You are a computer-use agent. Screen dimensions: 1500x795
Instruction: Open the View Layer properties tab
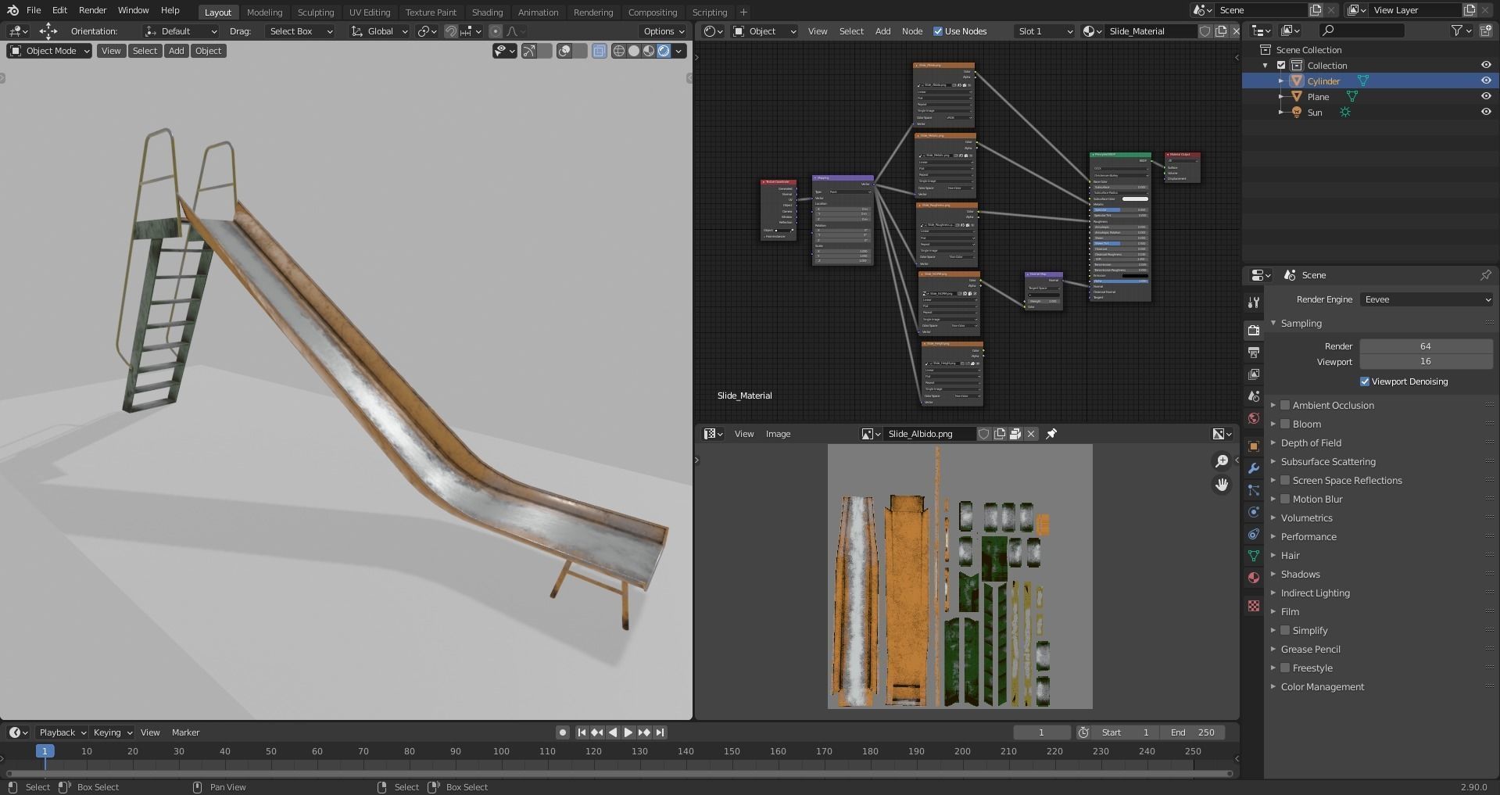[x=1254, y=374]
